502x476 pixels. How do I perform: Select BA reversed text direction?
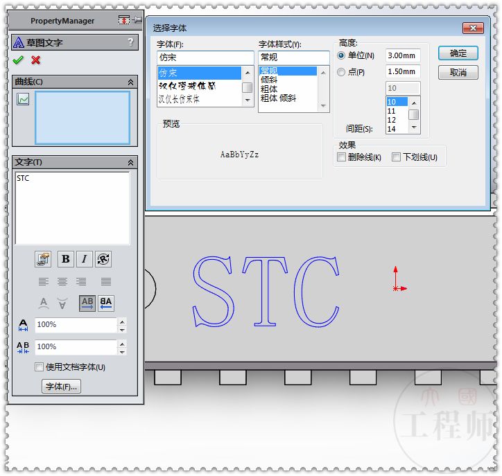pyautogui.click(x=106, y=303)
